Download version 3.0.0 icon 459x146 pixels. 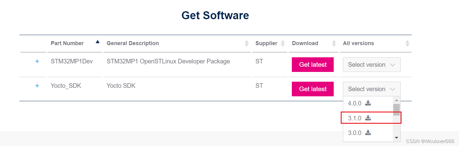click(368, 133)
